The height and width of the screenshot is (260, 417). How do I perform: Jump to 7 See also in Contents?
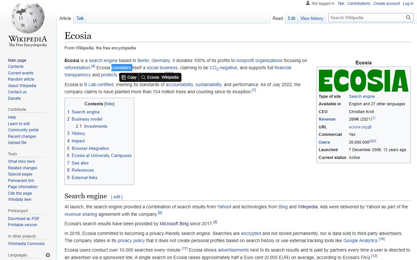click(x=78, y=163)
